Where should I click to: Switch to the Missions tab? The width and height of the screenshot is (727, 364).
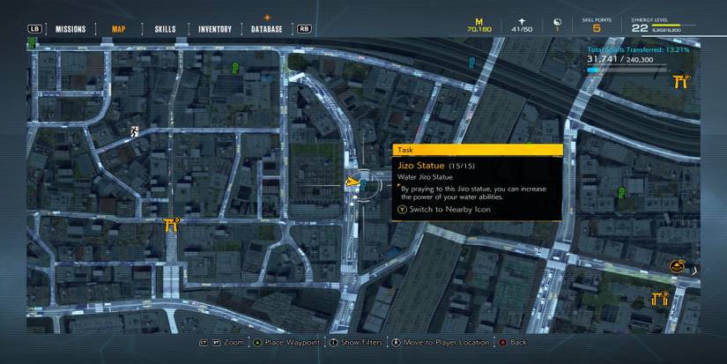70,29
